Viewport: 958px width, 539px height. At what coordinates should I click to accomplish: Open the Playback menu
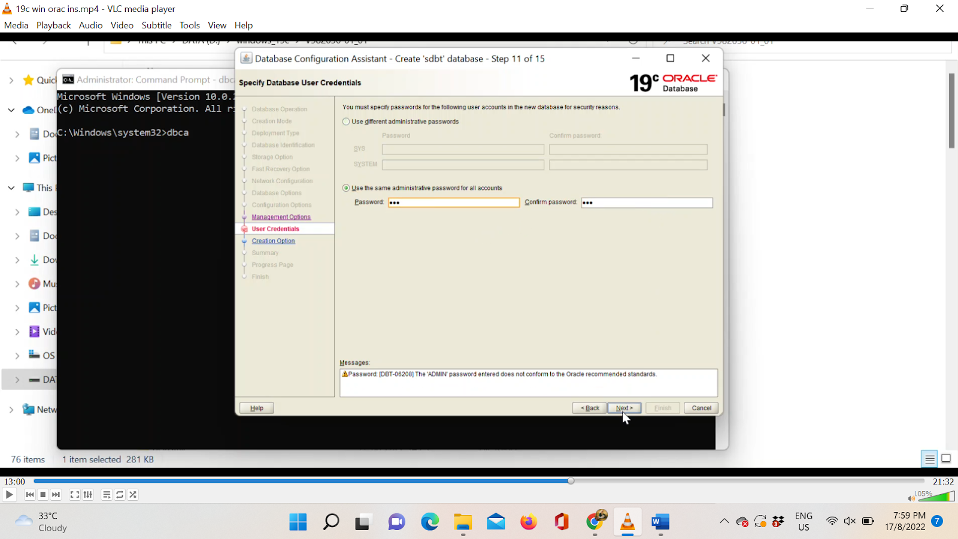coord(53,25)
